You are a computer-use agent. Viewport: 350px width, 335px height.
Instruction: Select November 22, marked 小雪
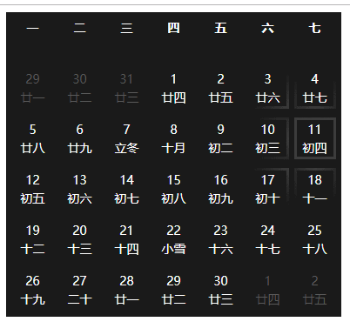point(173,239)
